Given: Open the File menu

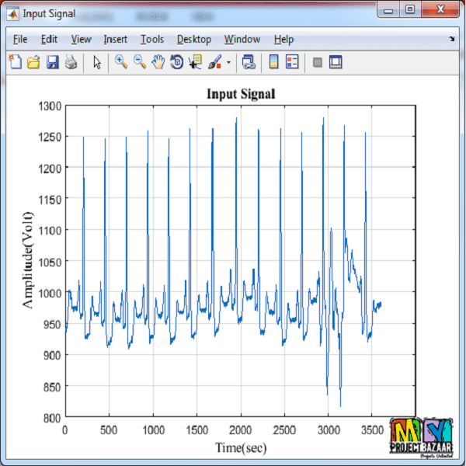Looking at the screenshot, I should coord(20,39).
